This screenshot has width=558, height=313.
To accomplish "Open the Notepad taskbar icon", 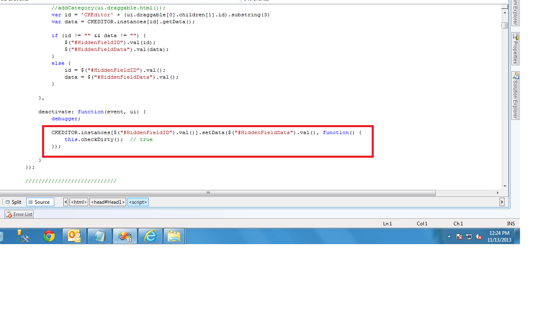I will 100,236.
